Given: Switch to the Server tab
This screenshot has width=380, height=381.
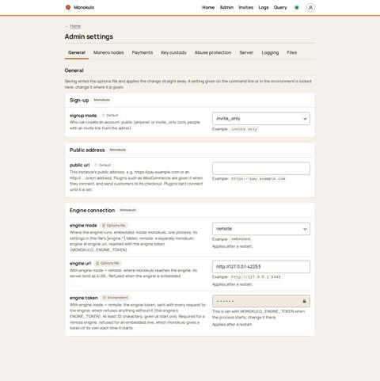Looking at the screenshot, I should point(246,52).
